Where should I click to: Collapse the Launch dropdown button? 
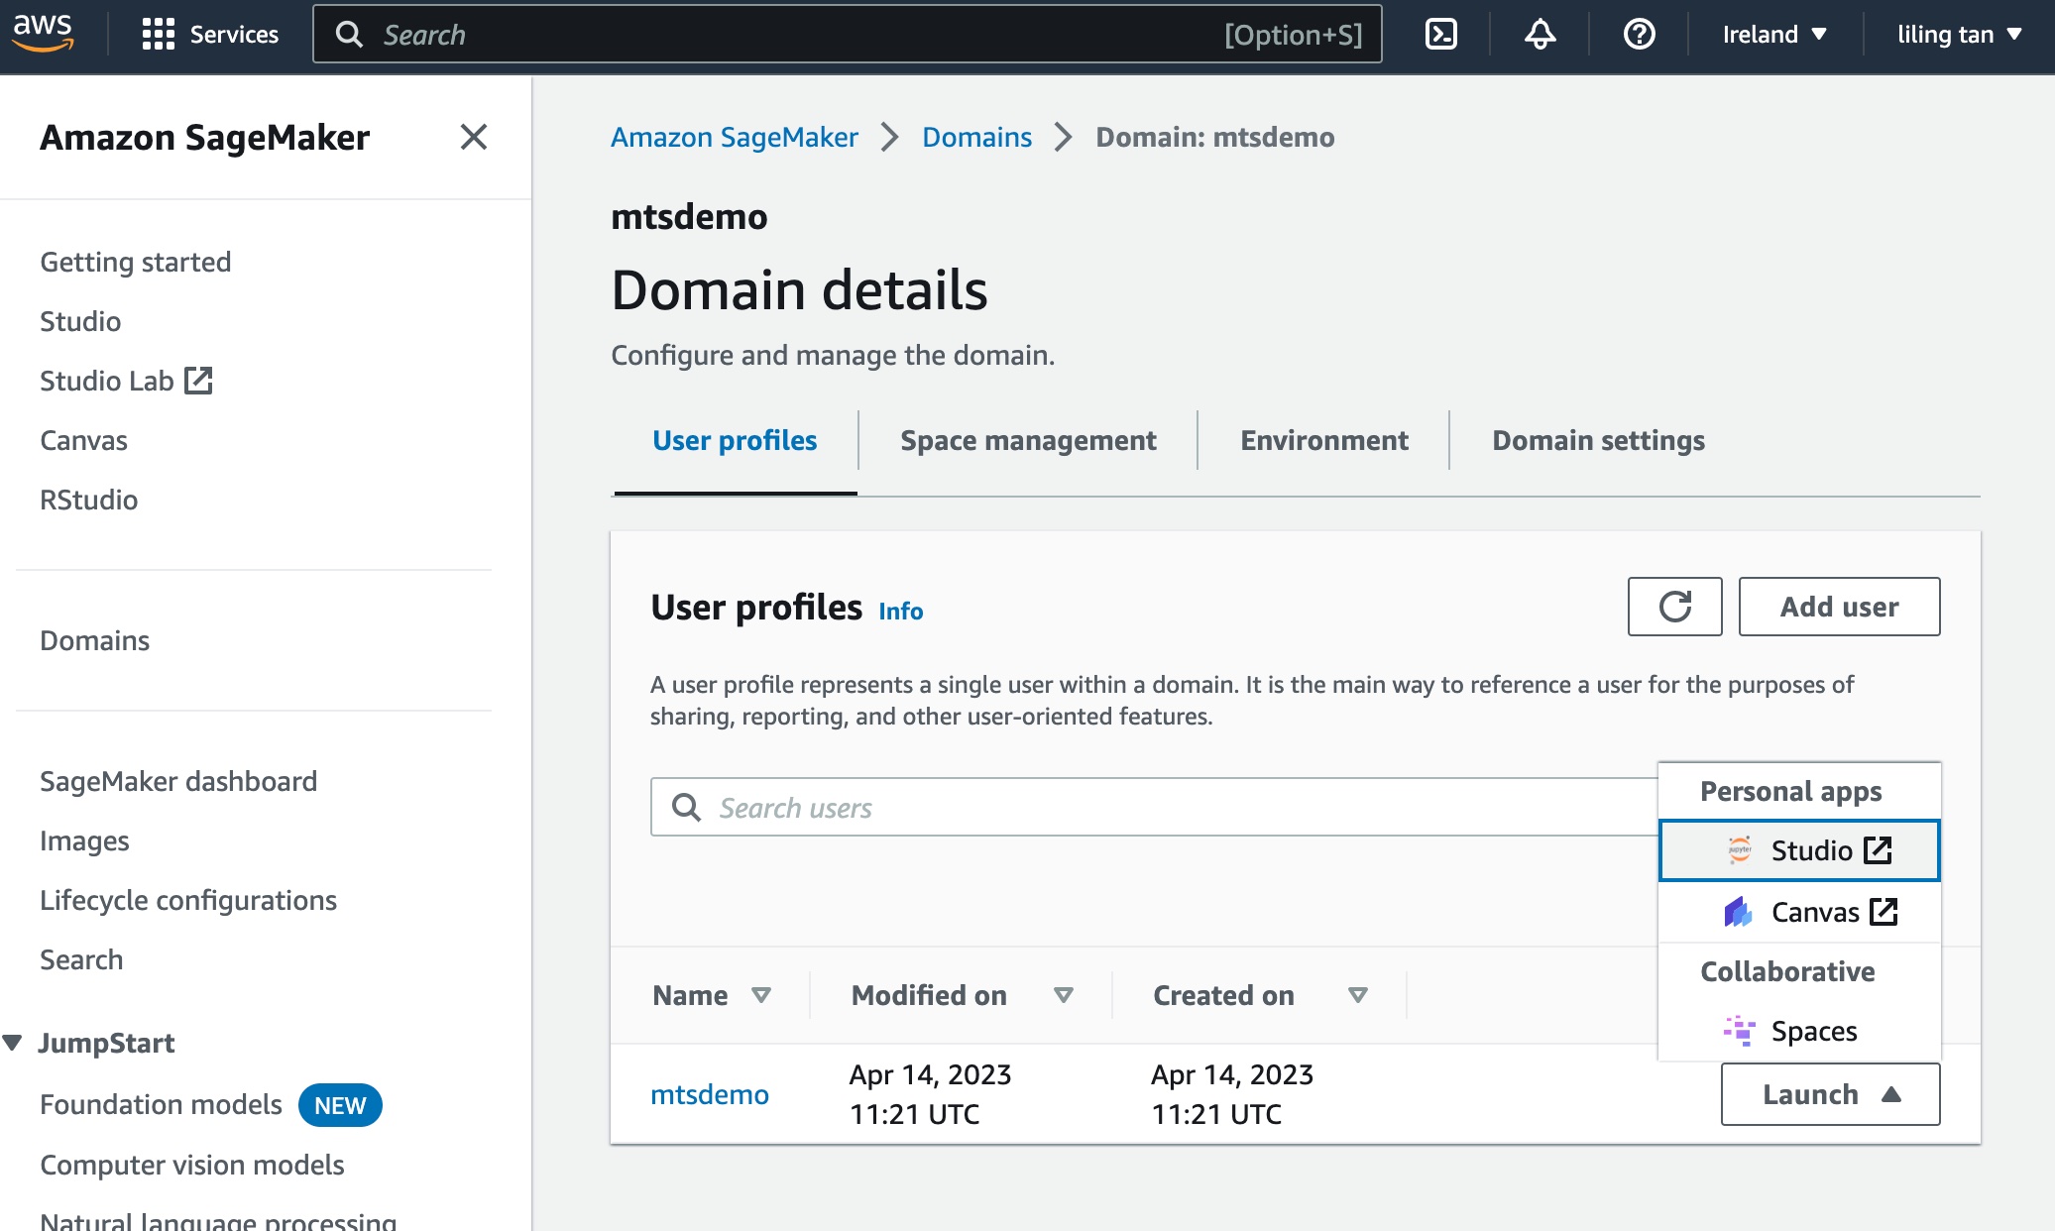pyautogui.click(x=1830, y=1094)
